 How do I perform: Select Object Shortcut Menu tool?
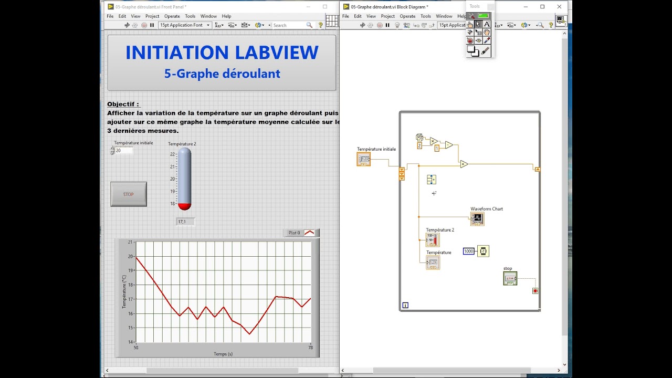(x=478, y=33)
